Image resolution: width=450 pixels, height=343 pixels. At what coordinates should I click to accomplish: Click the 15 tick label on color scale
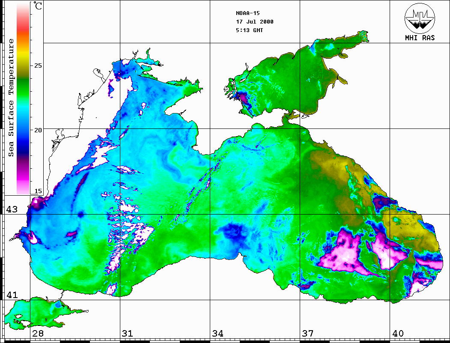pyautogui.click(x=38, y=191)
